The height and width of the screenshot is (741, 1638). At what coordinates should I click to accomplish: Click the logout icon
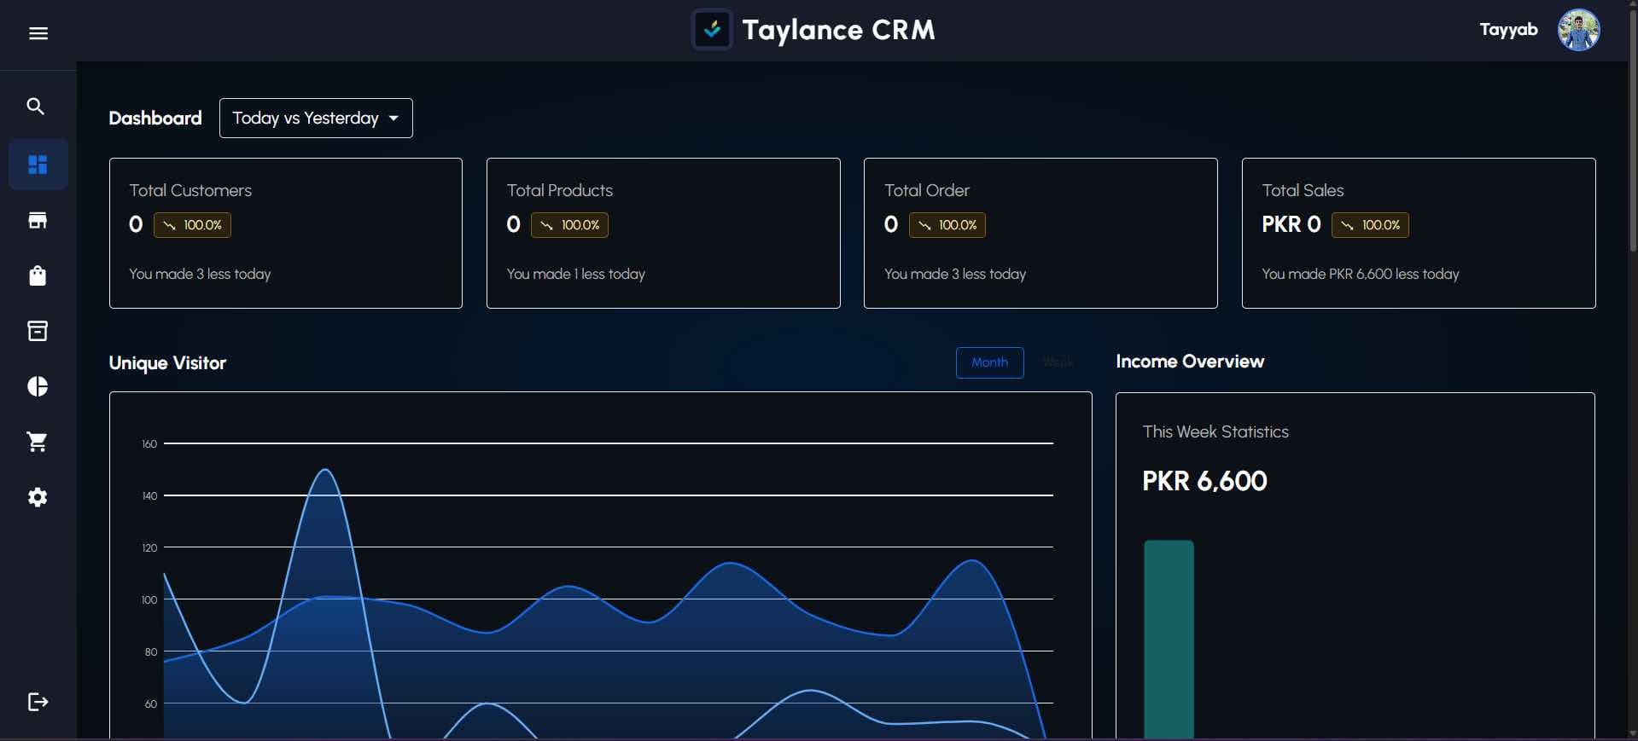(x=38, y=702)
